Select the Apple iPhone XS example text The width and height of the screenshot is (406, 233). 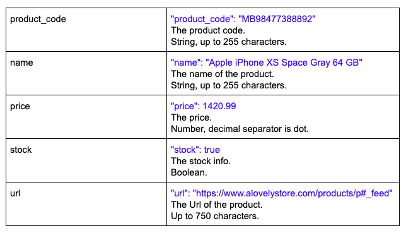(266, 63)
